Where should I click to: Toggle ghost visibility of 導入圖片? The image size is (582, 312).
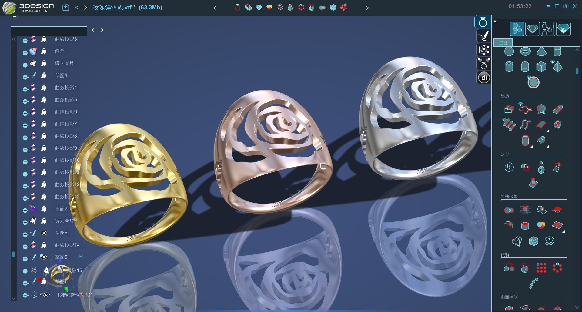point(44,63)
